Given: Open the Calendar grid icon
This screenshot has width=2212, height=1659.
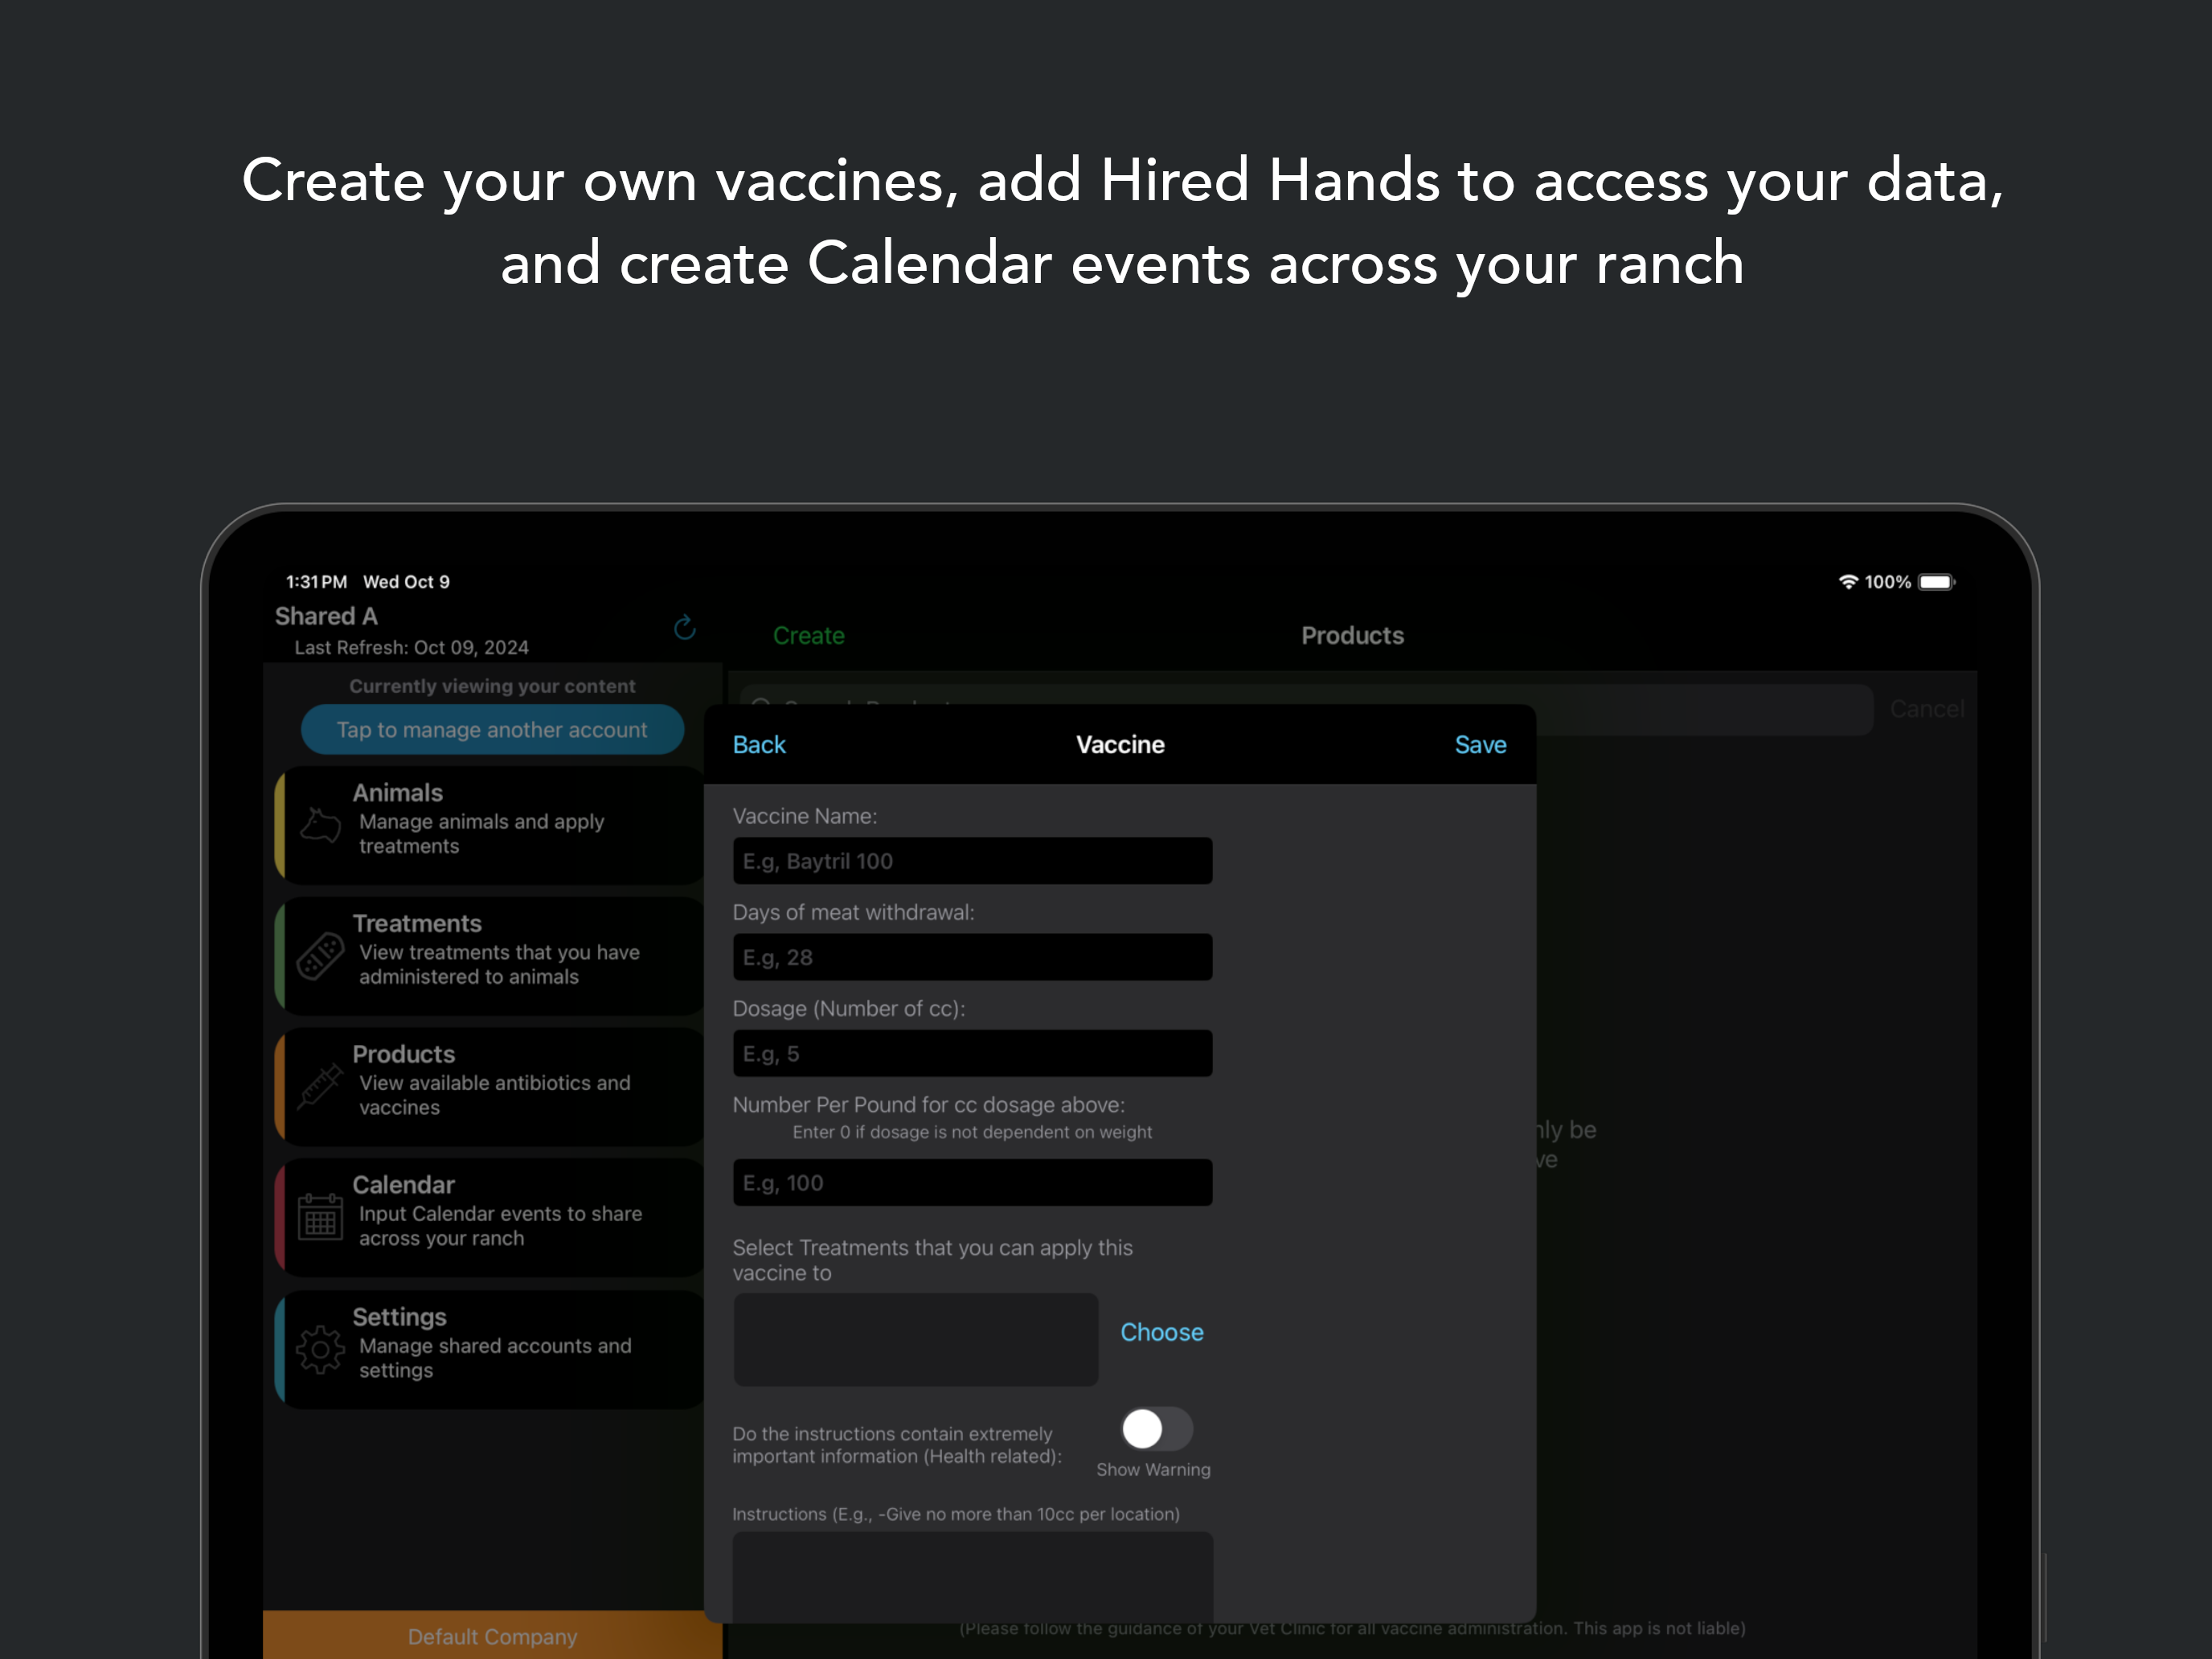Looking at the screenshot, I should 320,1216.
